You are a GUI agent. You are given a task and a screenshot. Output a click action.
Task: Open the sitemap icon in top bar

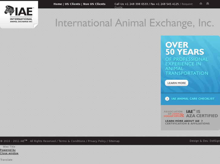[x=208, y=4]
